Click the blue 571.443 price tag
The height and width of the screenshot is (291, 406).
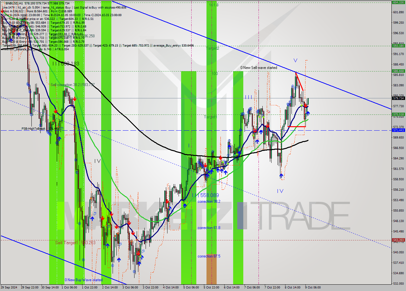coord(398,130)
